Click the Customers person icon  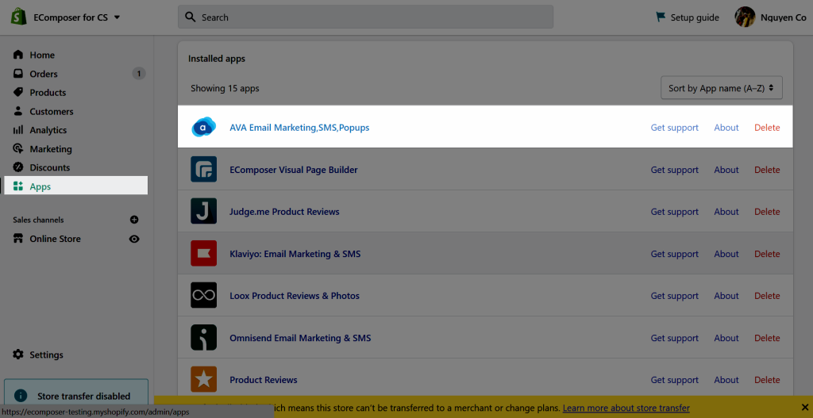click(x=18, y=111)
